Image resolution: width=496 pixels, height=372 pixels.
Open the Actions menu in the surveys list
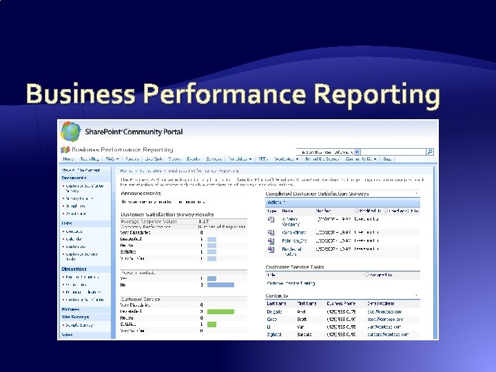tap(276, 202)
